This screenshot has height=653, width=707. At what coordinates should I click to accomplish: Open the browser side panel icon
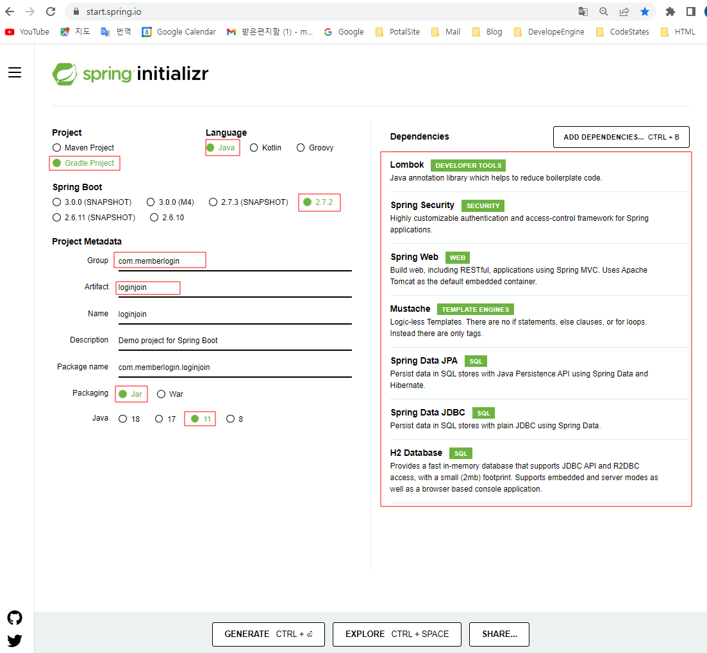pos(690,12)
